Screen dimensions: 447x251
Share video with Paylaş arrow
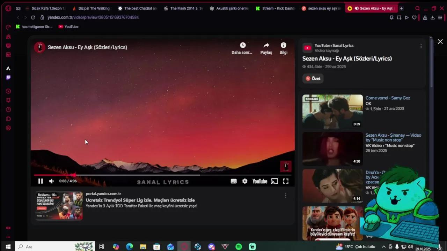tap(266, 45)
